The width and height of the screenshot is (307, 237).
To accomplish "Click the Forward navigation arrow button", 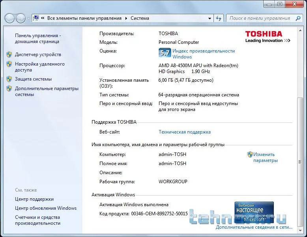I will click(21, 18).
